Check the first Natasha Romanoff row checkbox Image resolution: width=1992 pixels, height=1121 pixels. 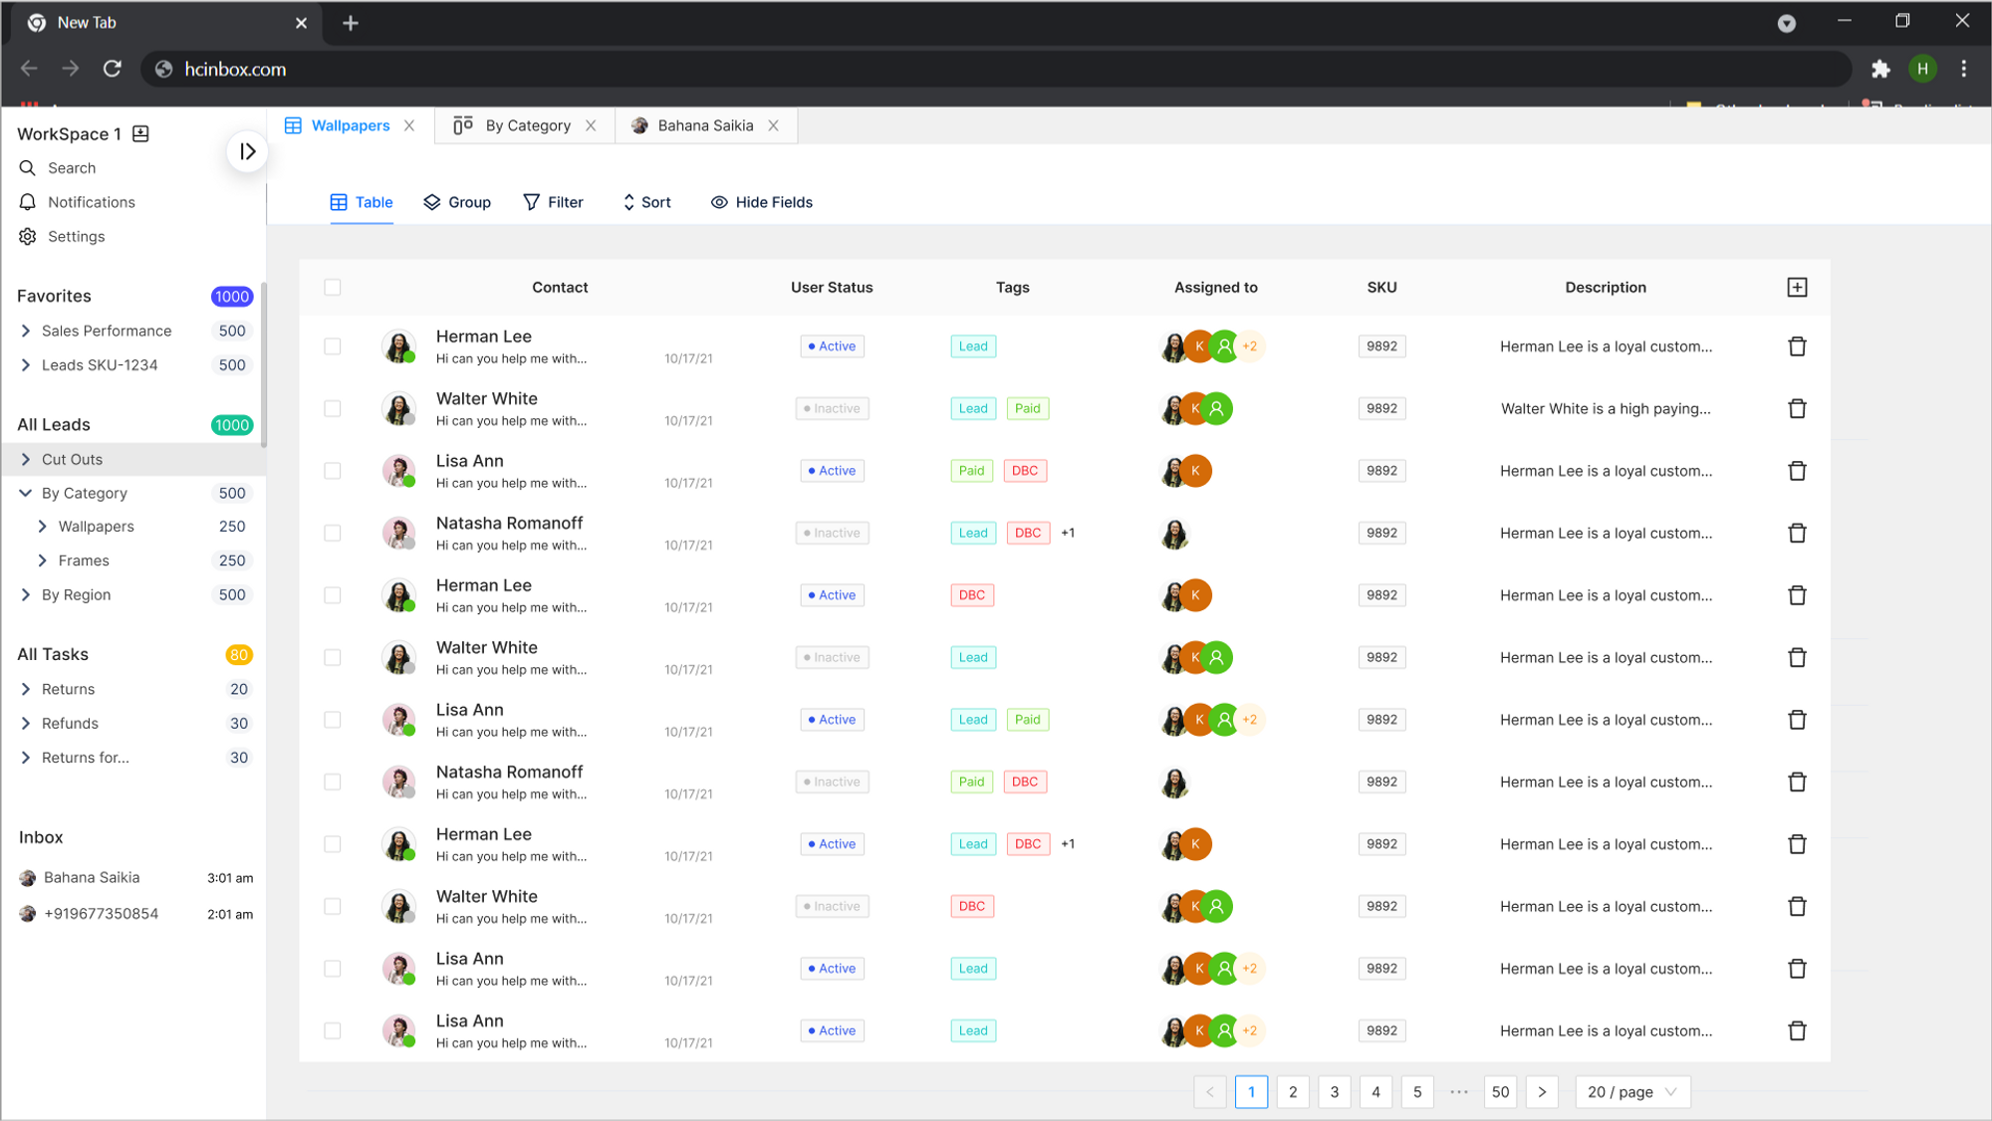(x=333, y=534)
